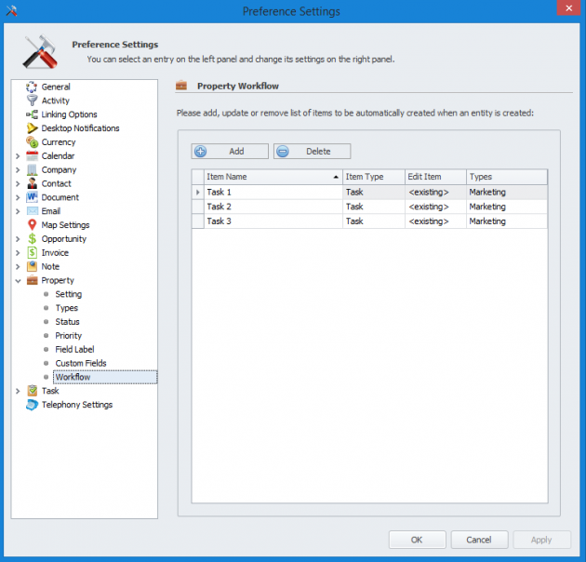
Task: Click Marketing in Task 3 row
Action: (487, 221)
